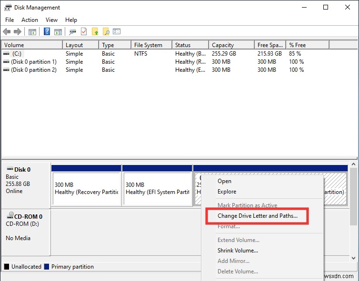Open the Help menu
Image resolution: width=359 pixels, height=281 pixels.
71,20
